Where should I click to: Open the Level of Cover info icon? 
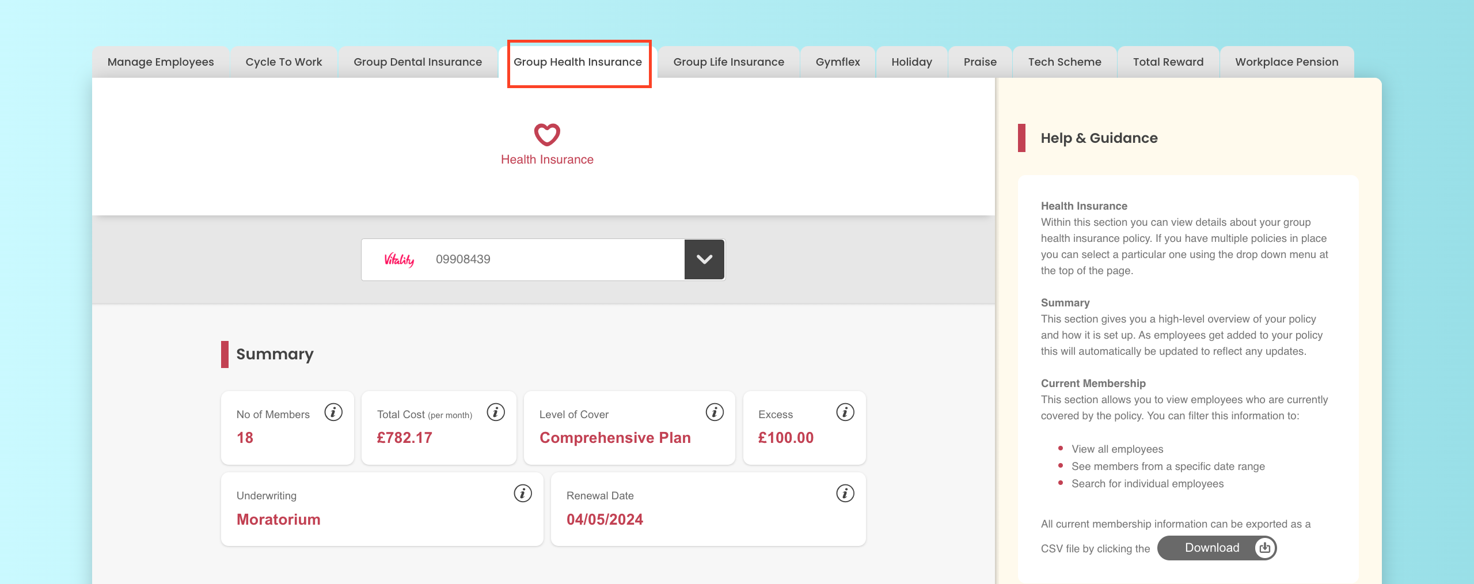click(715, 412)
